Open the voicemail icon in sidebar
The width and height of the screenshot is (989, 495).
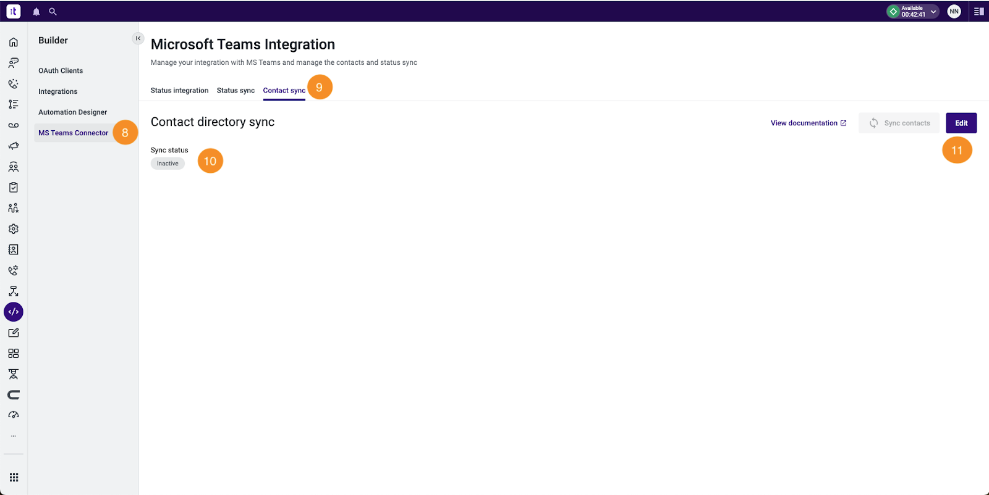14,125
